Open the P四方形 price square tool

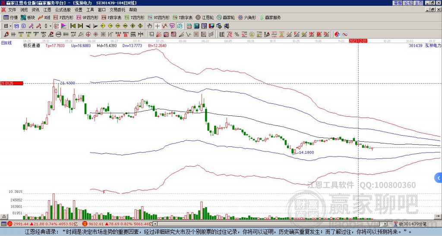(63, 17)
